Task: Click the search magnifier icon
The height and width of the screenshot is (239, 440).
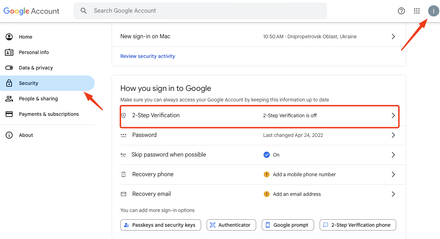Action: [84, 11]
